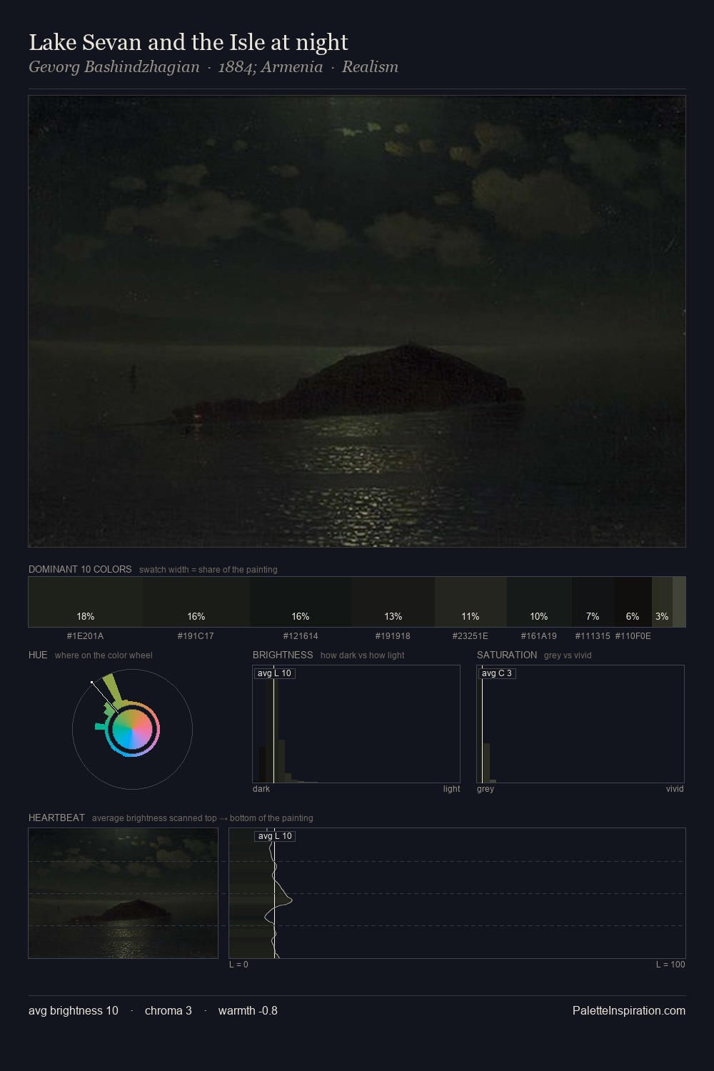This screenshot has height=1071, width=714.
Task: Click the heartbeat painting thumbnail
Action: tap(123, 893)
